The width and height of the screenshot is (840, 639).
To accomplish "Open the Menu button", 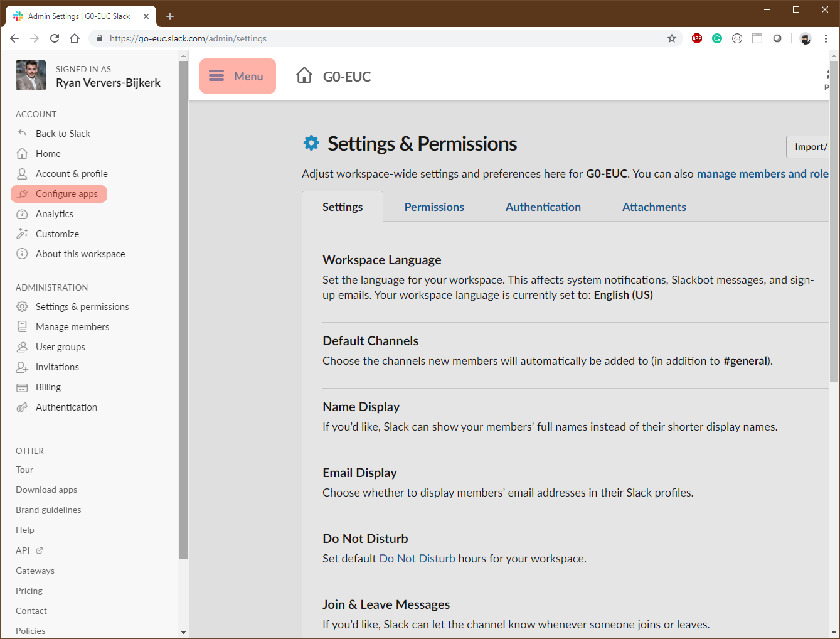I will coord(238,76).
